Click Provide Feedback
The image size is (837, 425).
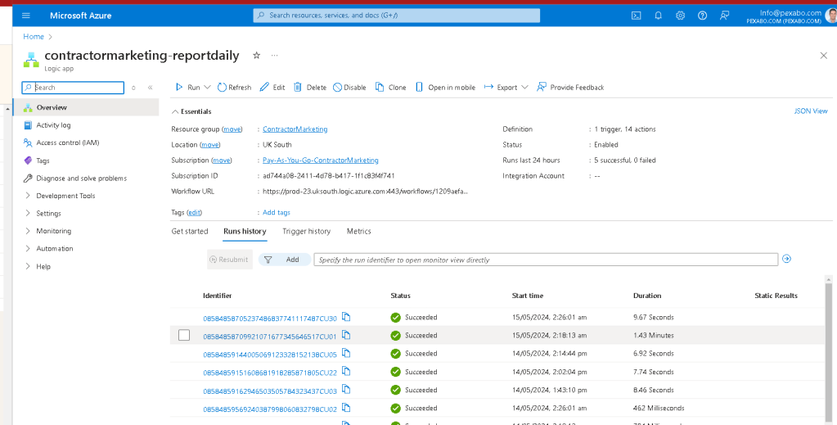(x=570, y=87)
